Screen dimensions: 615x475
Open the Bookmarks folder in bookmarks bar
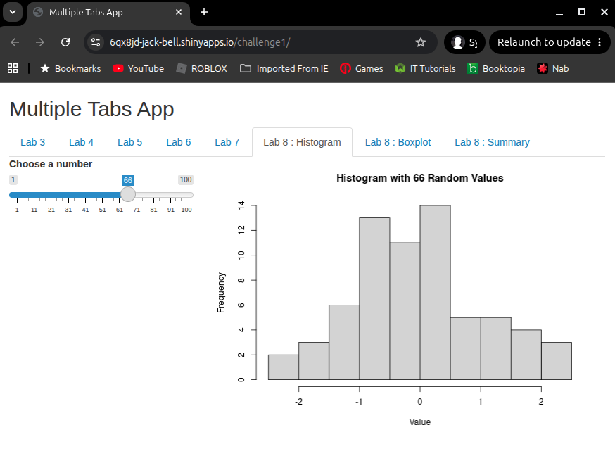(70, 69)
